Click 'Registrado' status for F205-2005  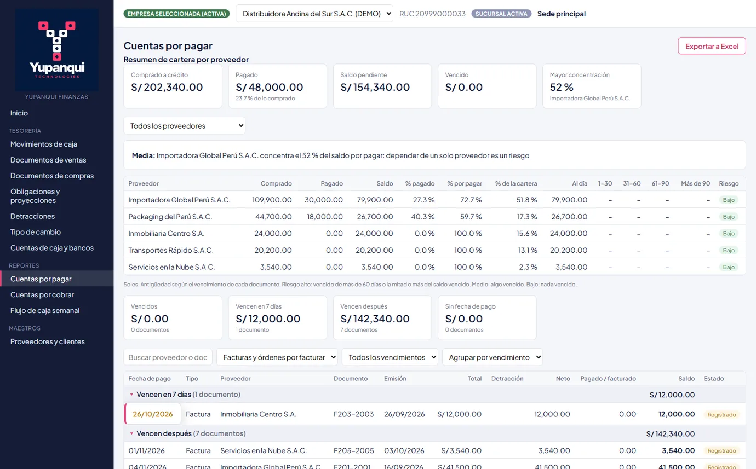click(721, 451)
